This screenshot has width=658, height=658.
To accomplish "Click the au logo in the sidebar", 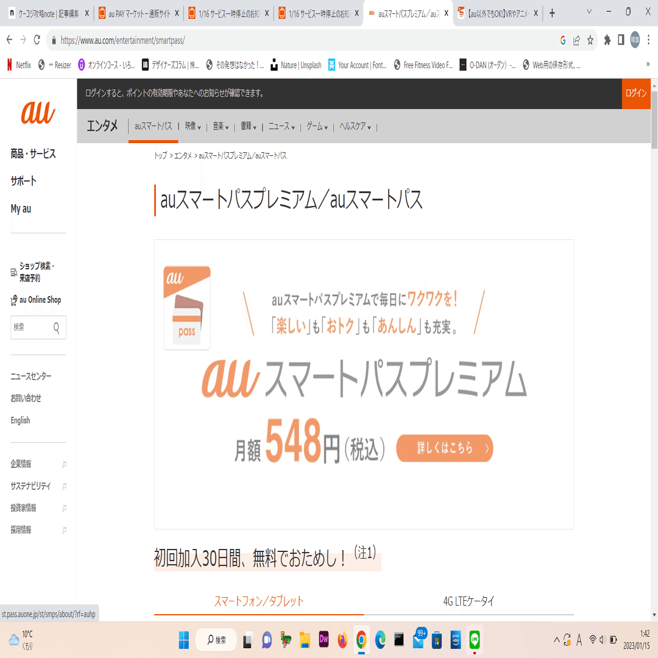I will pyautogui.click(x=38, y=113).
